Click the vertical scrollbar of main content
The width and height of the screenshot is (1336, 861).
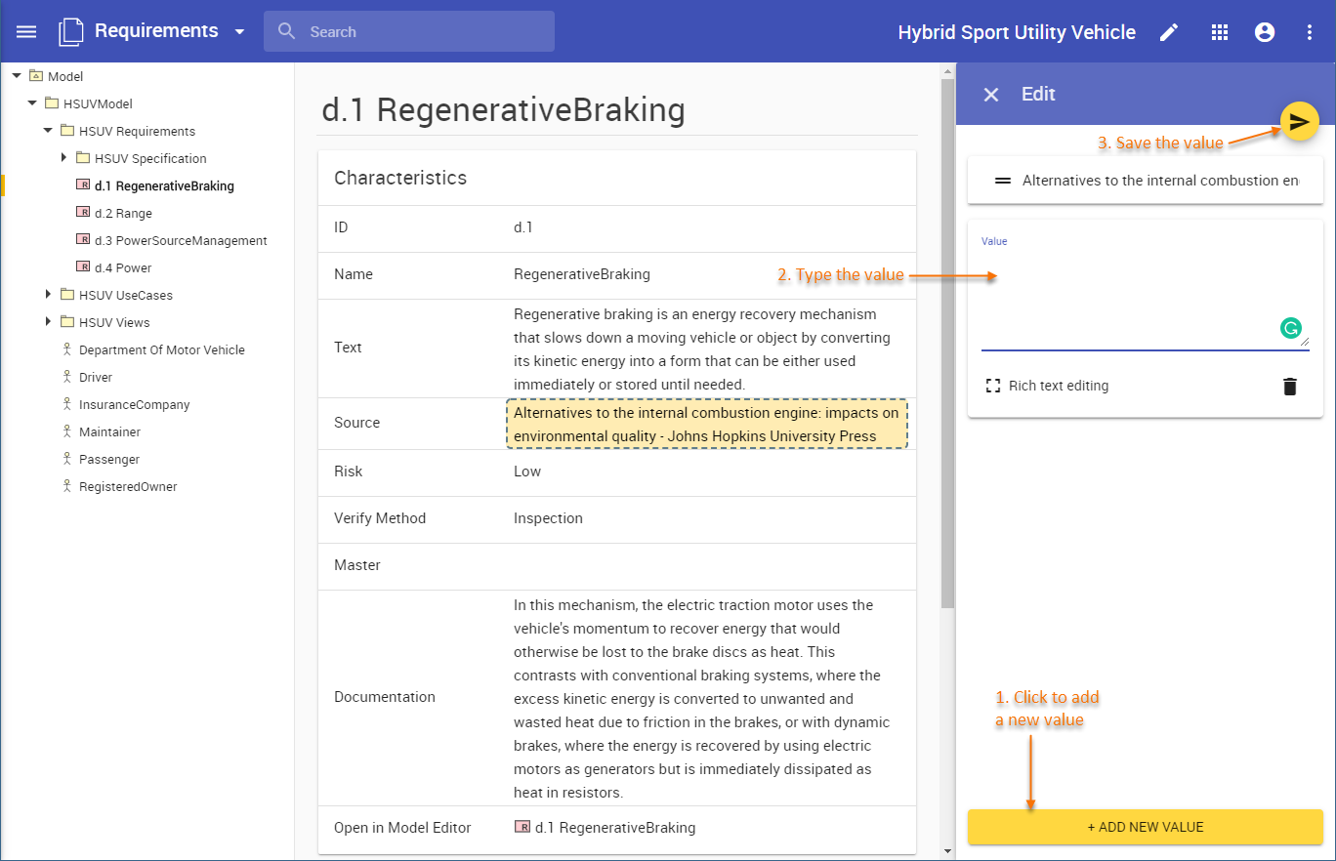pos(946,342)
